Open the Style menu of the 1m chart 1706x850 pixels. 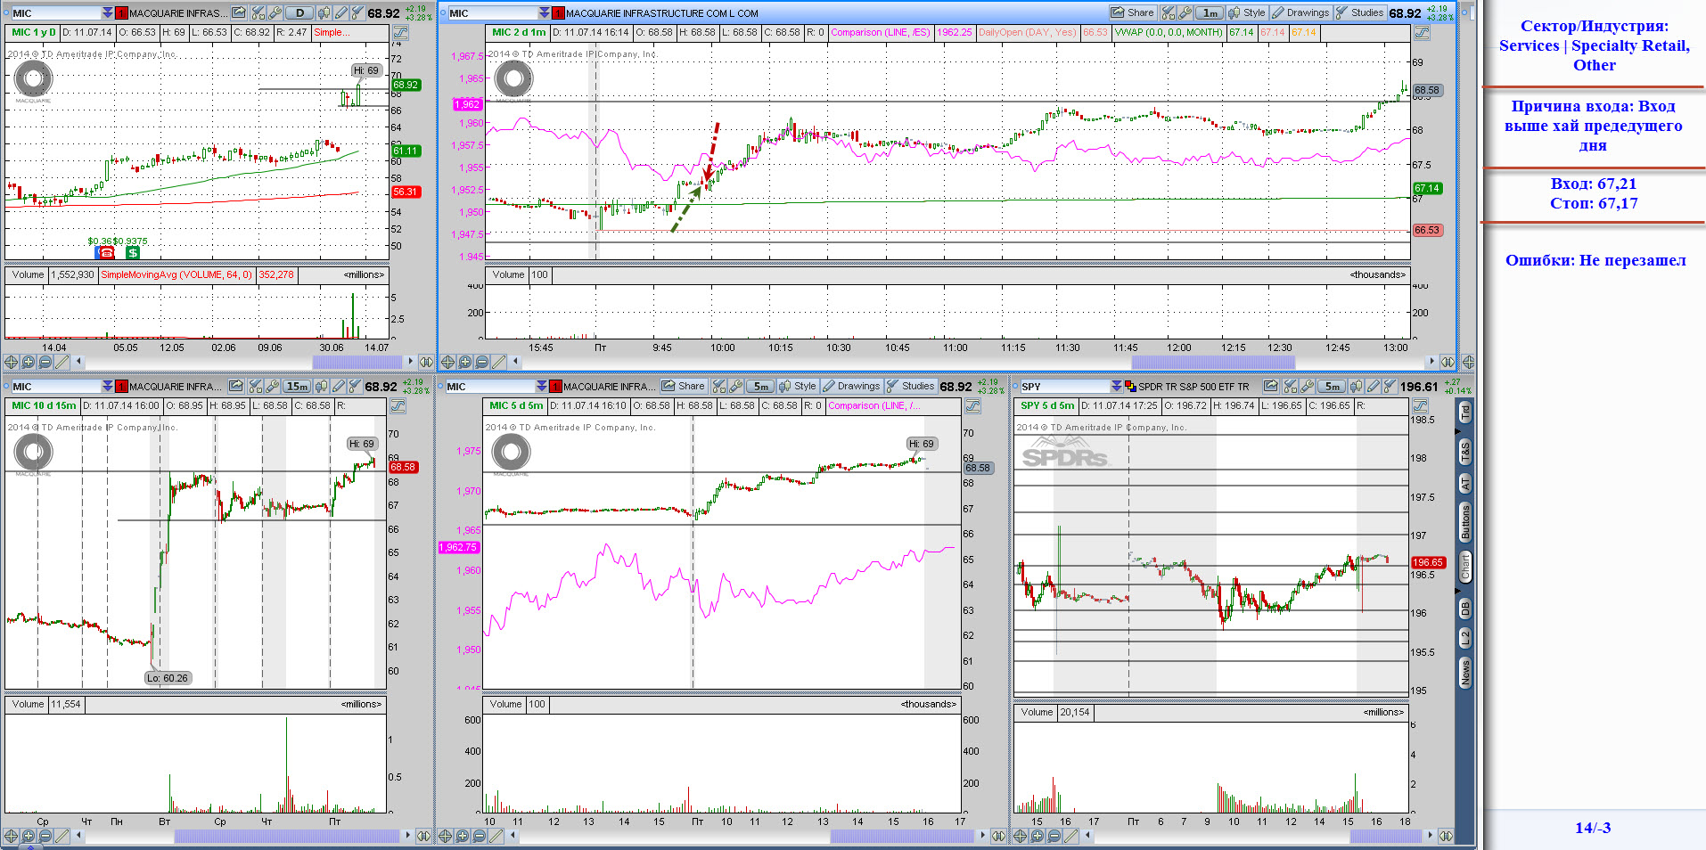point(1246,12)
